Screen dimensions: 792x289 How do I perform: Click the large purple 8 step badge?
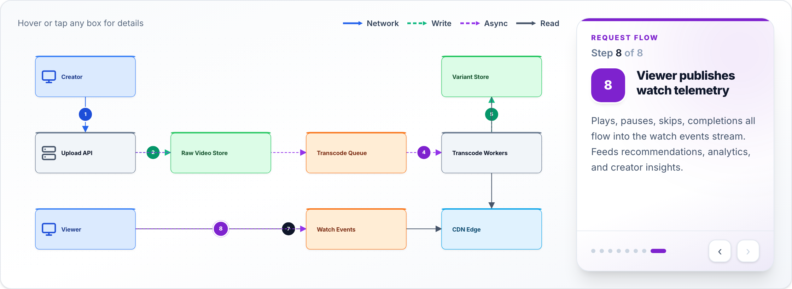pos(608,85)
